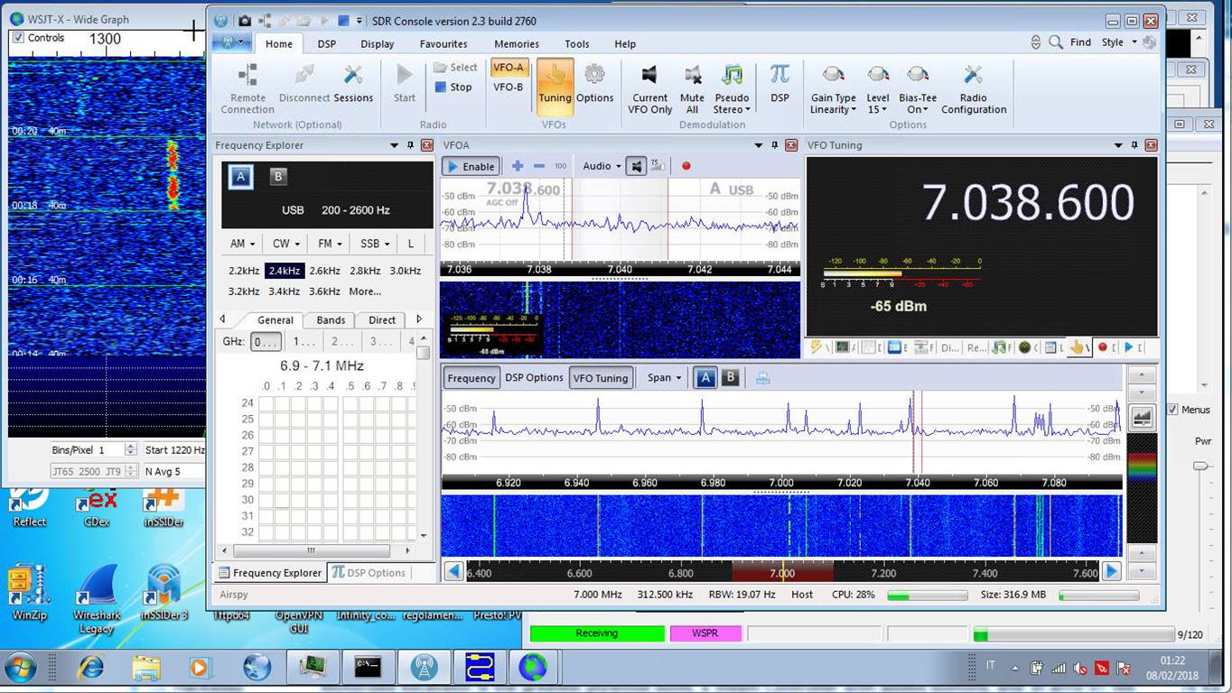Open the AM mode dropdown

pos(242,244)
